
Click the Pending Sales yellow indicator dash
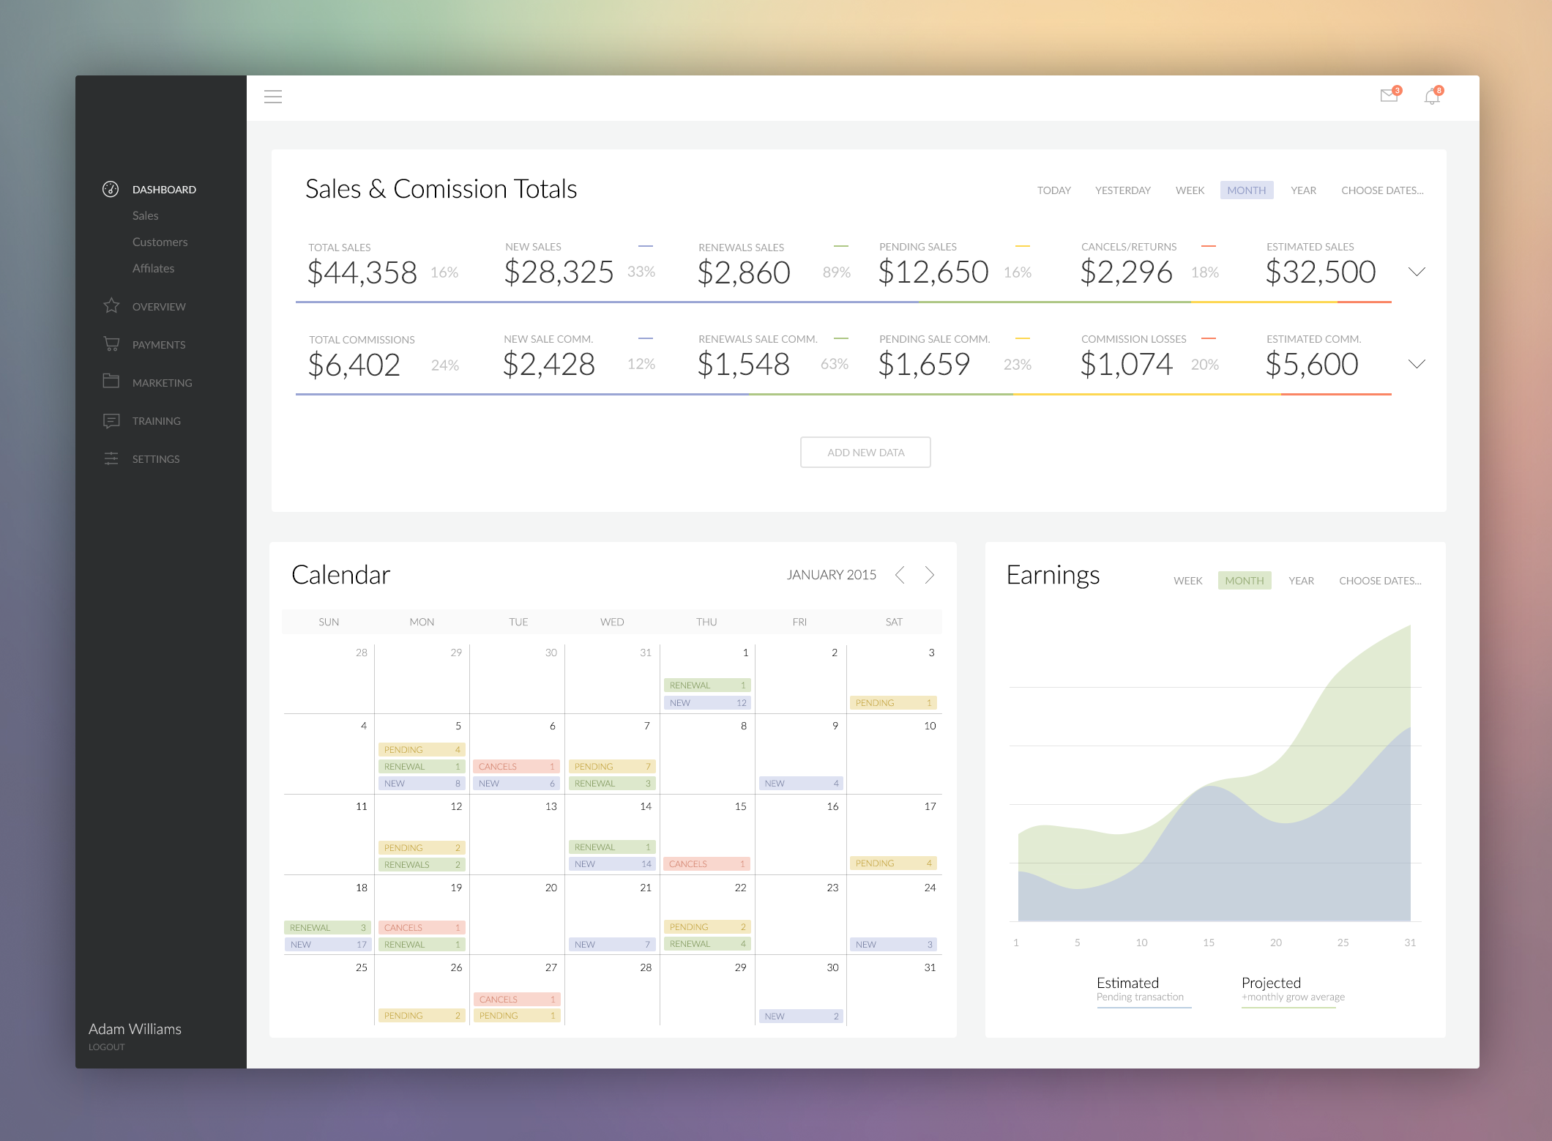(1023, 246)
